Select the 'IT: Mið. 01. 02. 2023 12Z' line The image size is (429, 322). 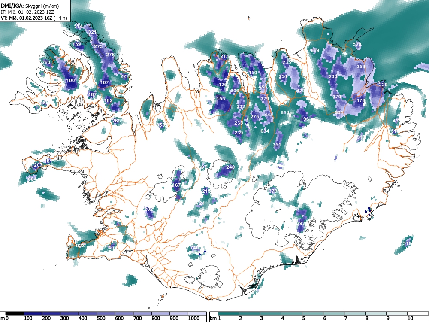point(27,12)
